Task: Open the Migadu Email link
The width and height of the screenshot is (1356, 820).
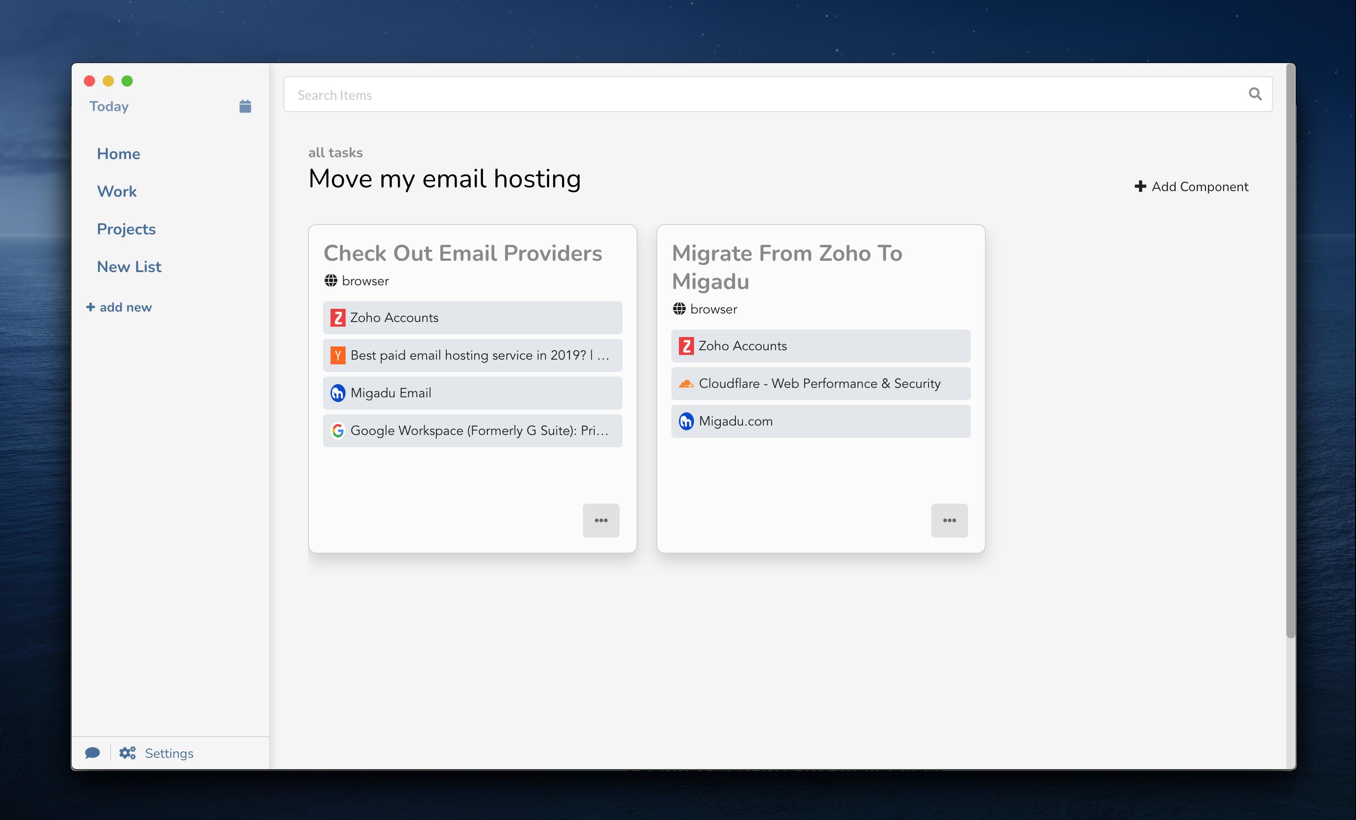Action: coord(391,393)
